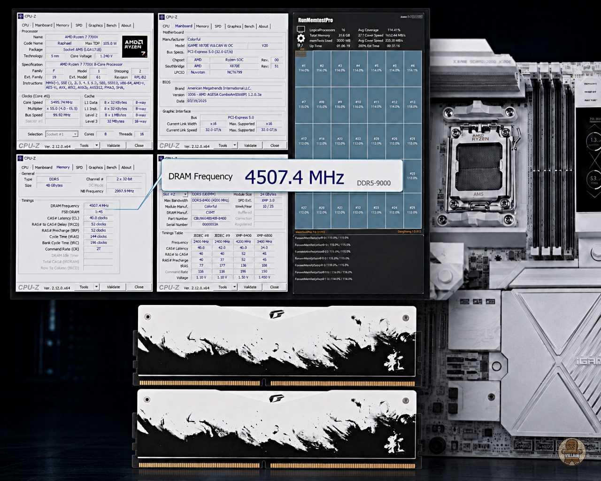This screenshot has width=601, height=481.
Task: Open the About tab in the Processor window
Action: pos(126,25)
